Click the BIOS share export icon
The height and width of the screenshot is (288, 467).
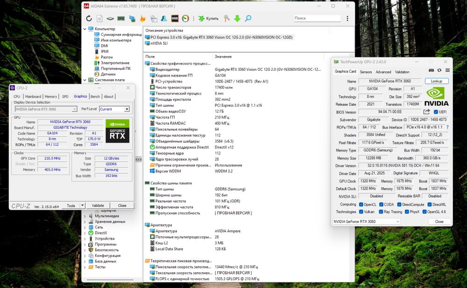pos(426,112)
